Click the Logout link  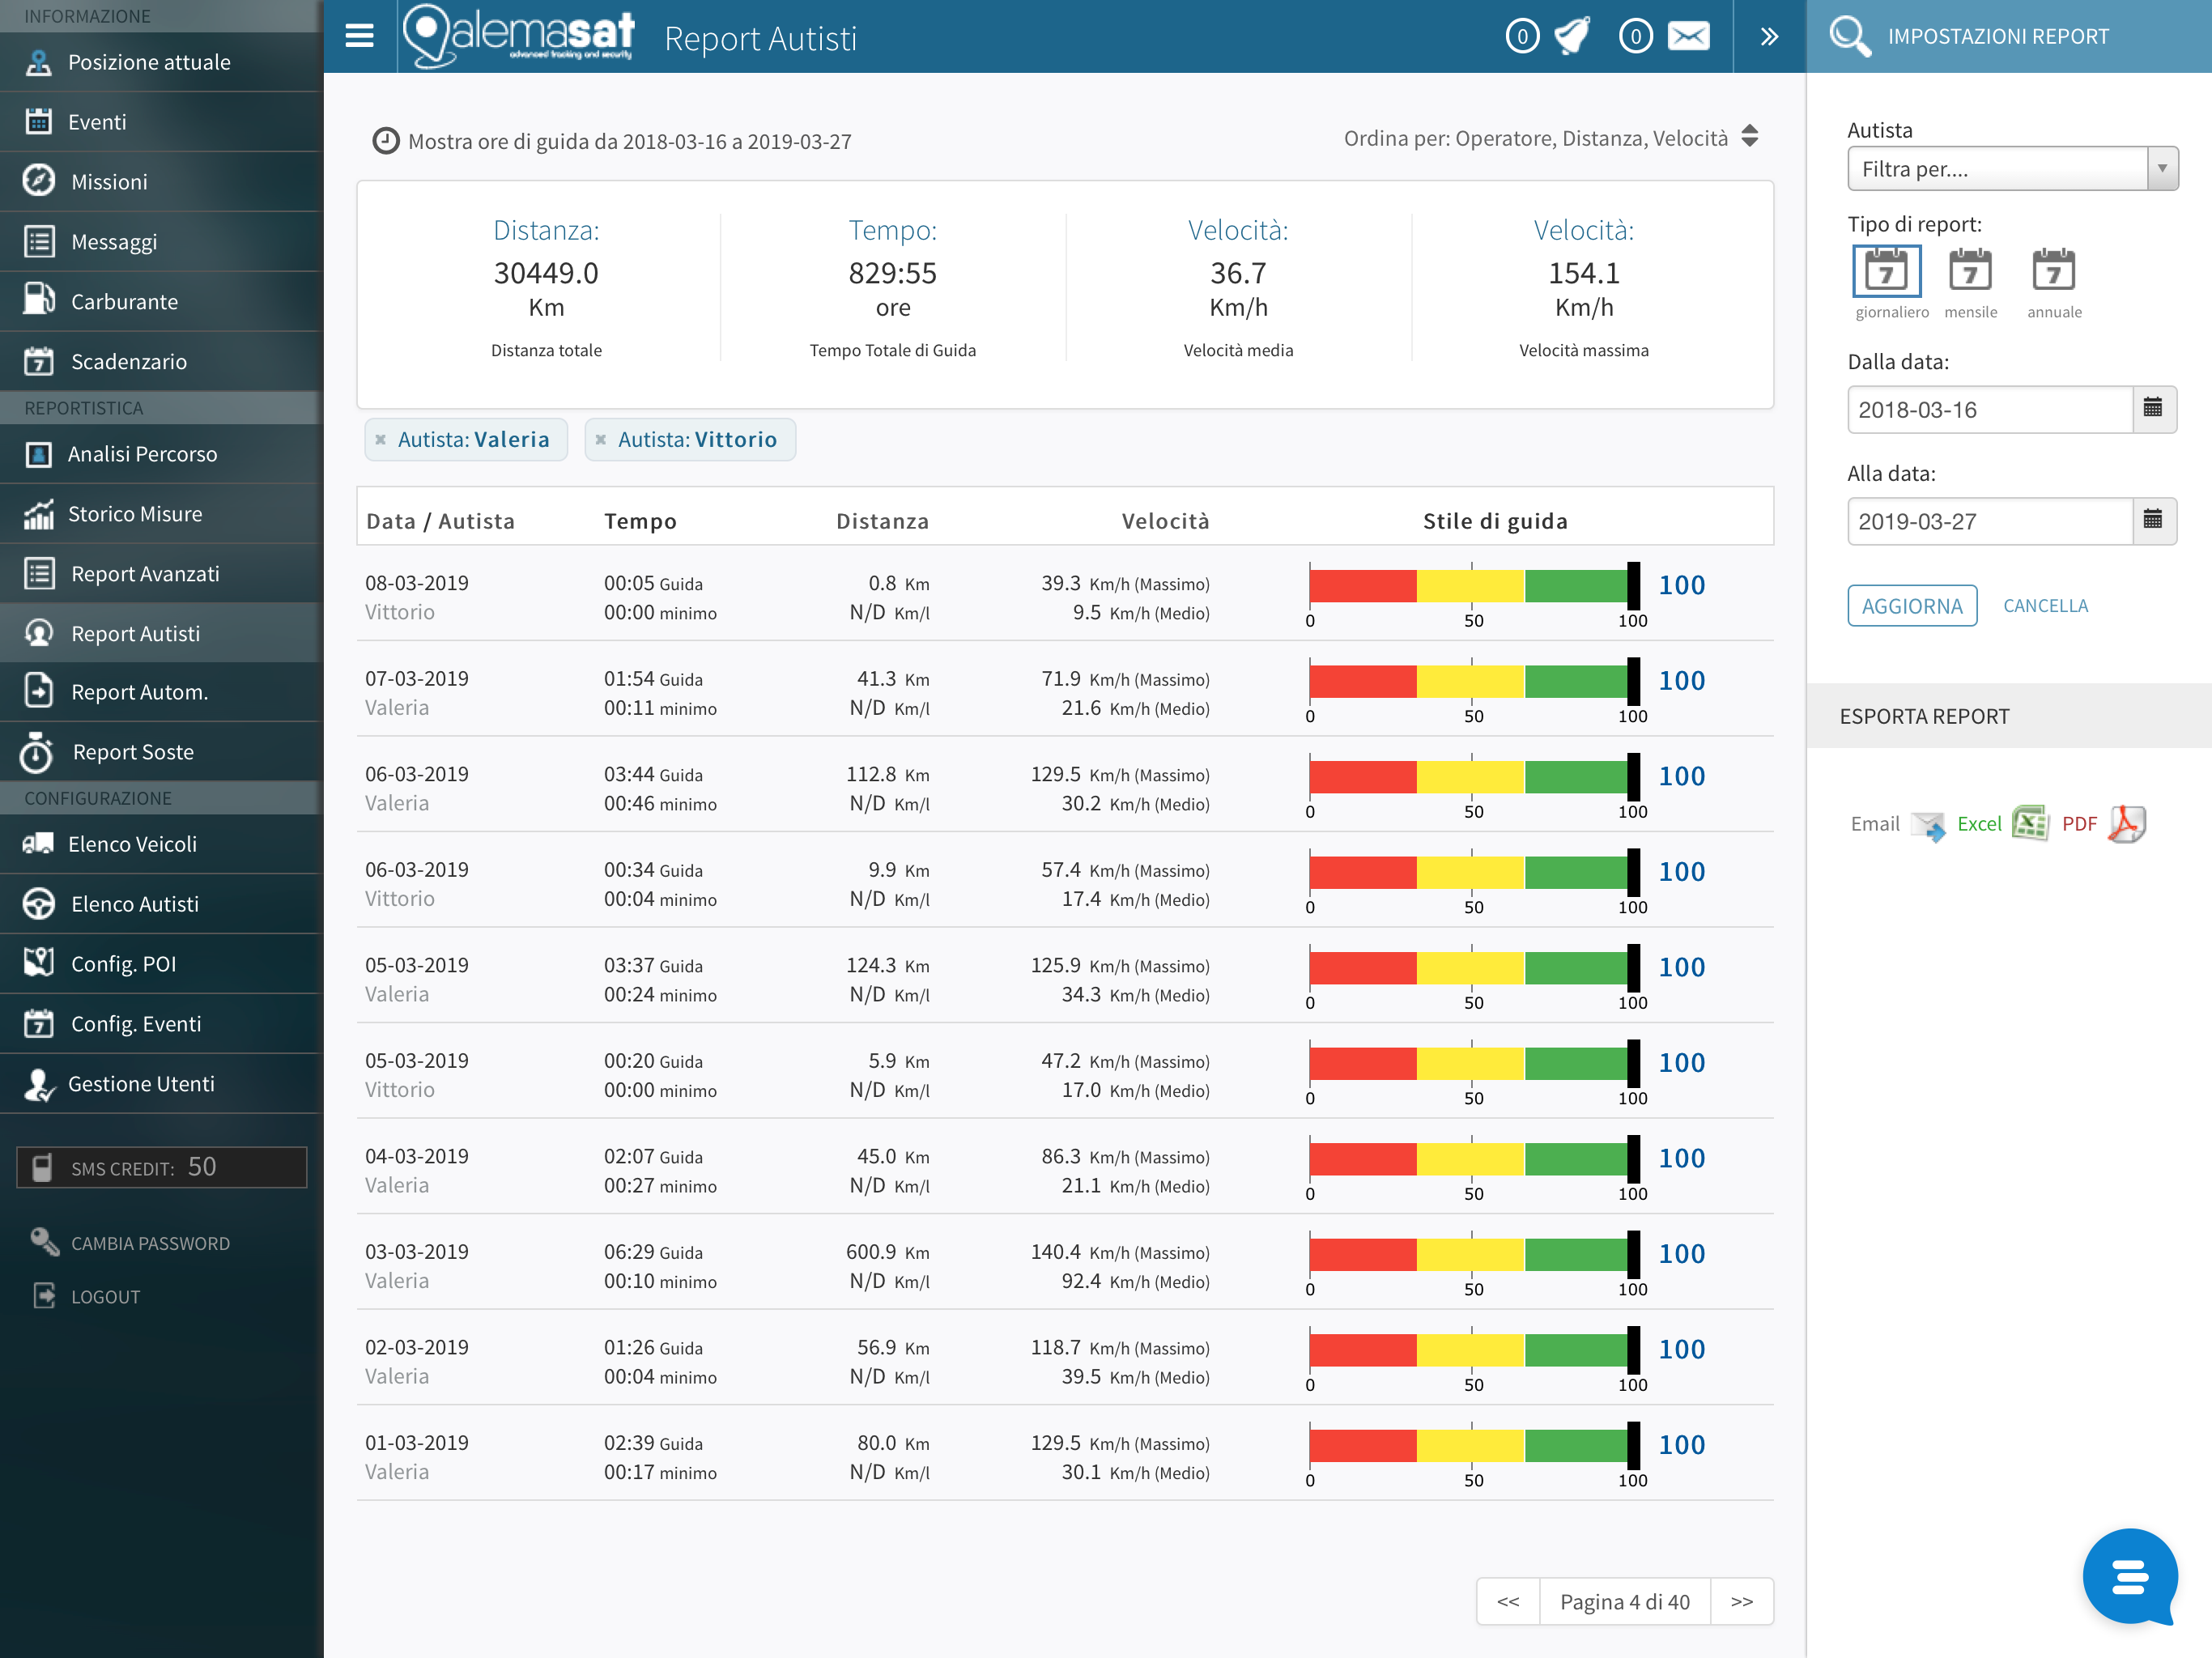click(105, 1296)
